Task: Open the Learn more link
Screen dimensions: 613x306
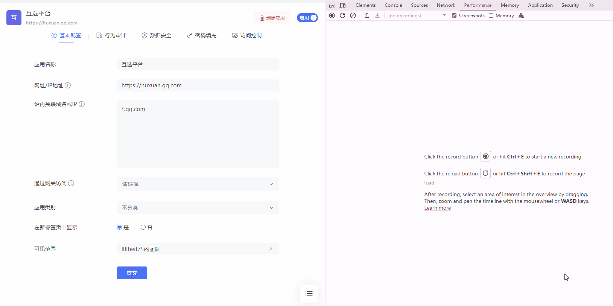Action: tap(437, 208)
